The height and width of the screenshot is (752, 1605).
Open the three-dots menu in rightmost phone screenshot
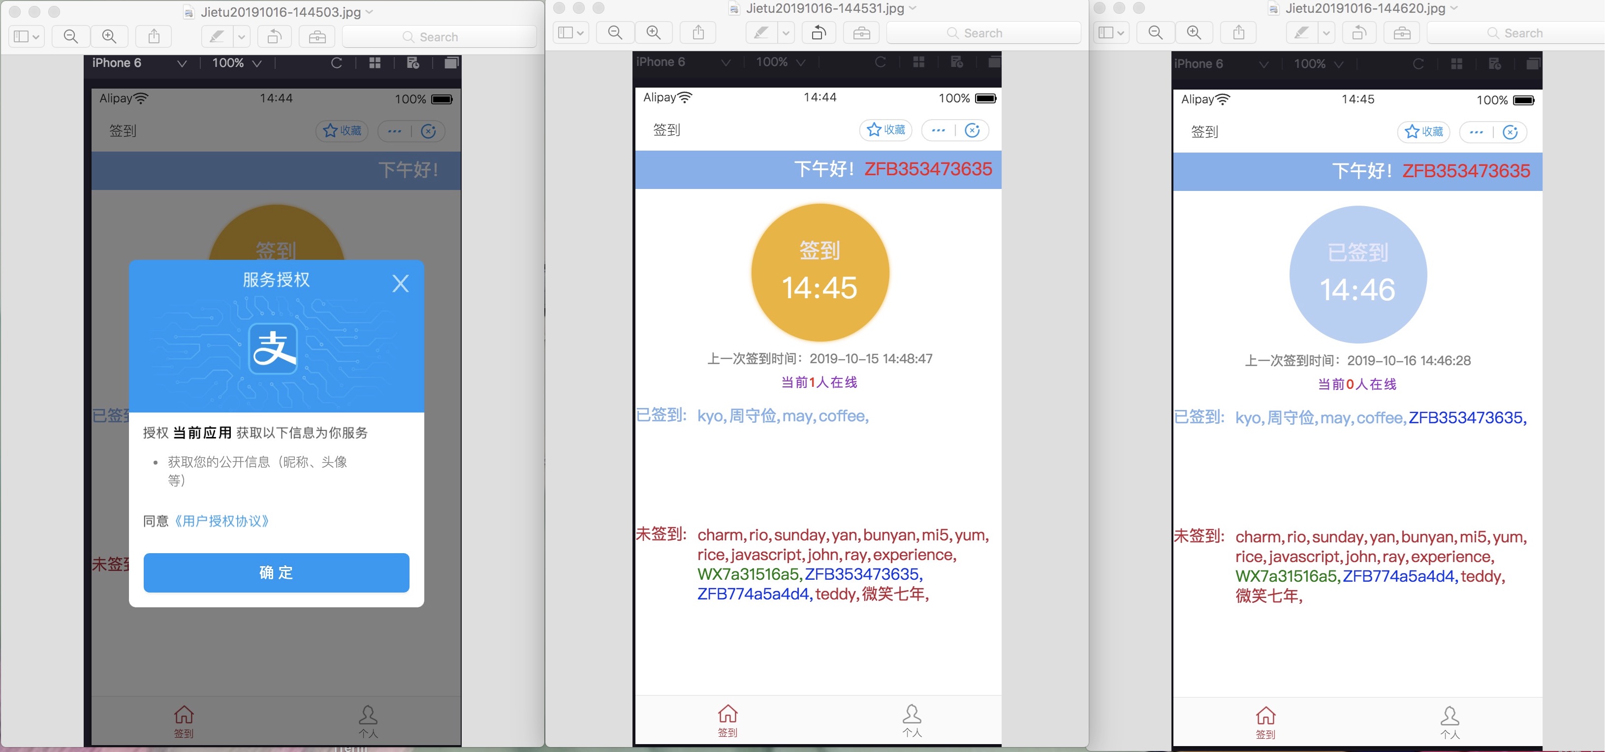pyautogui.click(x=1476, y=132)
